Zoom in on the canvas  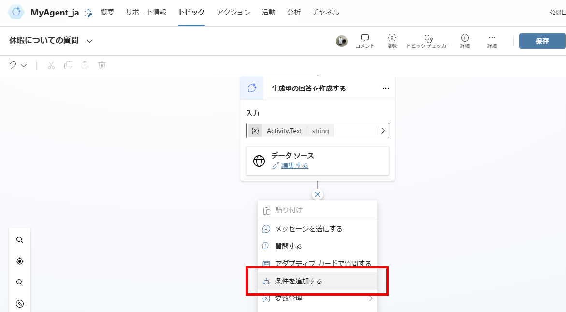pyautogui.click(x=19, y=239)
